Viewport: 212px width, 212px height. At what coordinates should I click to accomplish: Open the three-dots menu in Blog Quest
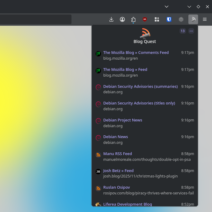pos(191,31)
